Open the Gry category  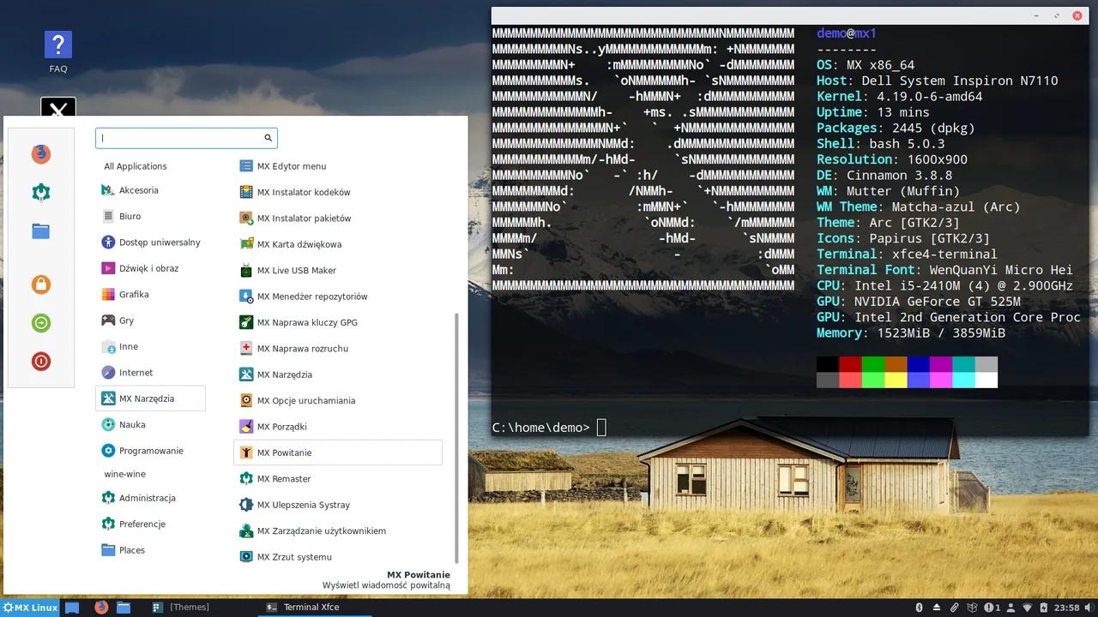coord(150,320)
